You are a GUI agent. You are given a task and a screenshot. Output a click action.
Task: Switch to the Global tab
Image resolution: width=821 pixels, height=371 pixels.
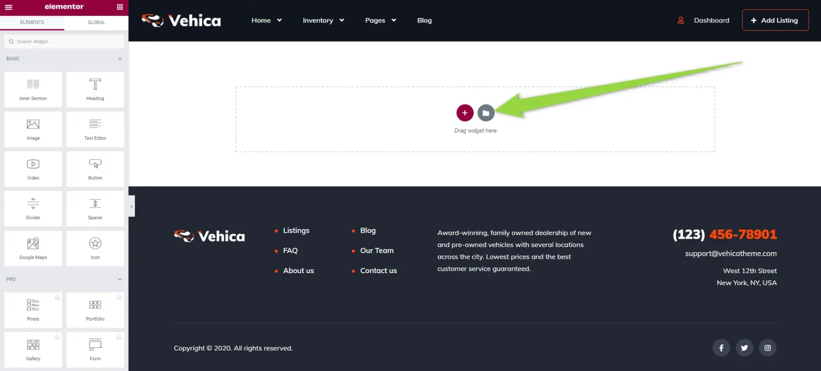click(x=96, y=23)
